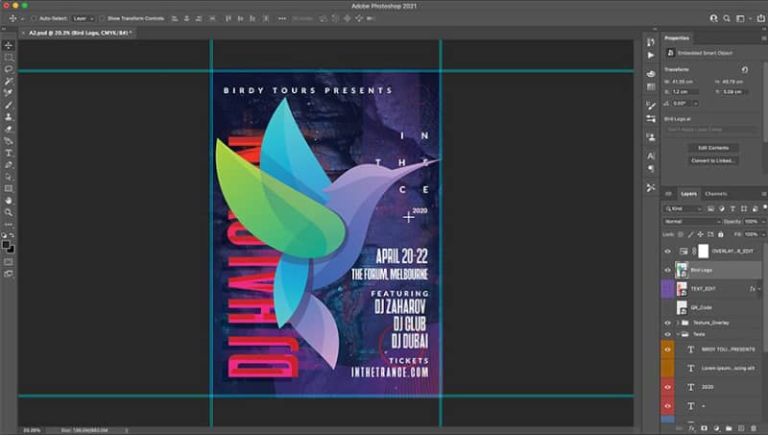Pick the Clone Stamp tool
The image size is (768, 435).
9,117
